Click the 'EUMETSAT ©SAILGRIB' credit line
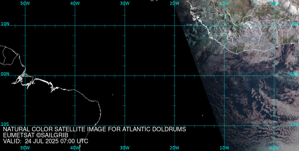The height and width of the screenshot is (151, 299). (x=36, y=135)
